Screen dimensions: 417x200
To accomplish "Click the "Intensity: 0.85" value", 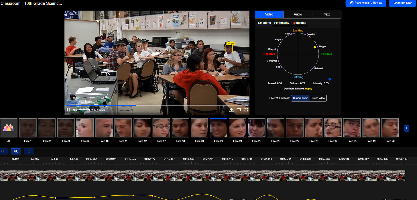I will pyautogui.click(x=321, y=83).
